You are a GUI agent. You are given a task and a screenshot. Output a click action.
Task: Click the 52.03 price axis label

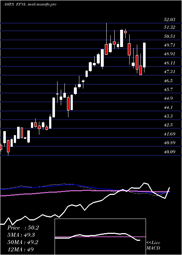click(x=170, y=20)
